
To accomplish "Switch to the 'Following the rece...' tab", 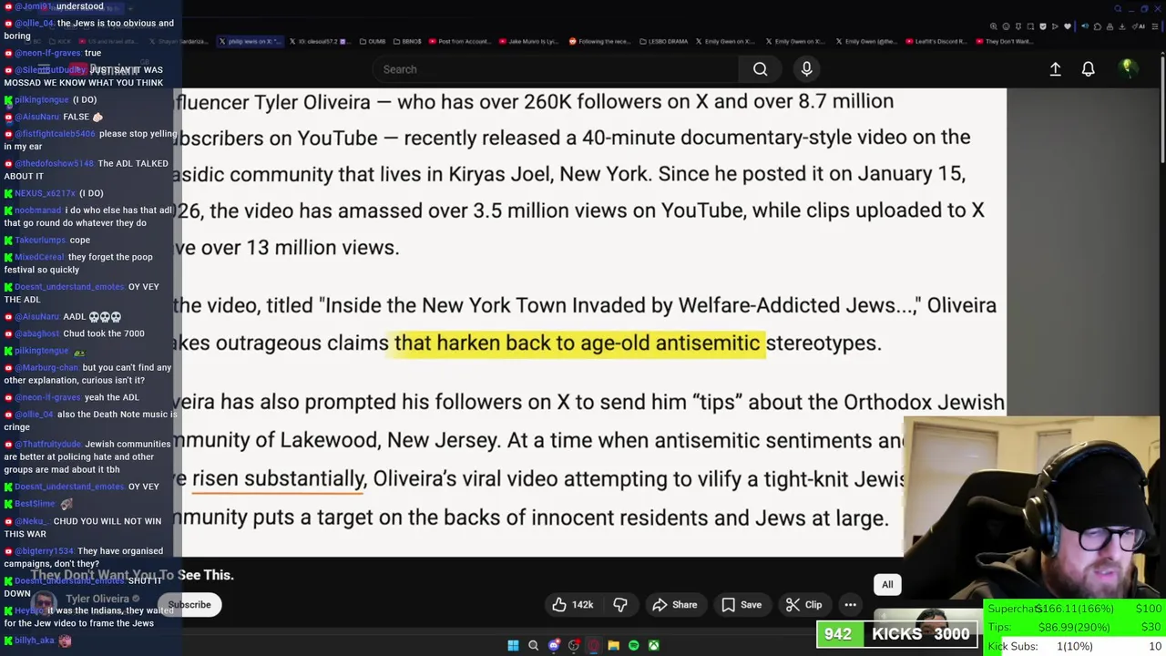I will 601,41.
